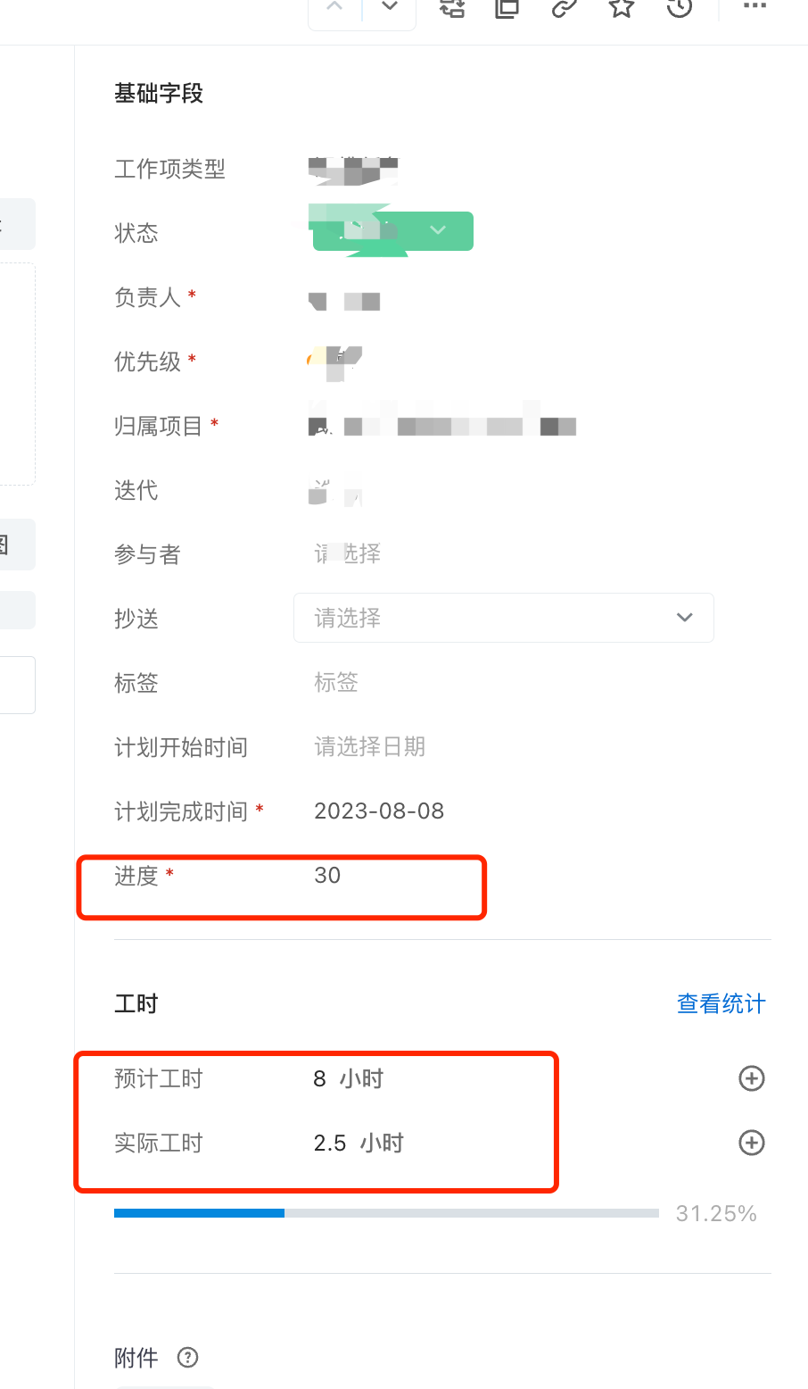808x1389 pixels.
Task: Go to previous work item arrow
Action: (x=335, y=7)
